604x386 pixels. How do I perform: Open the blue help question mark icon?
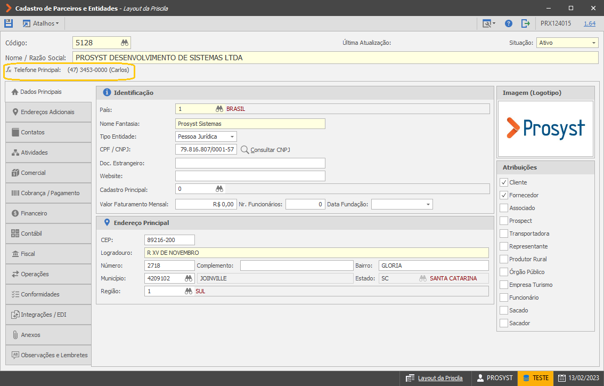tap(509, 23)
